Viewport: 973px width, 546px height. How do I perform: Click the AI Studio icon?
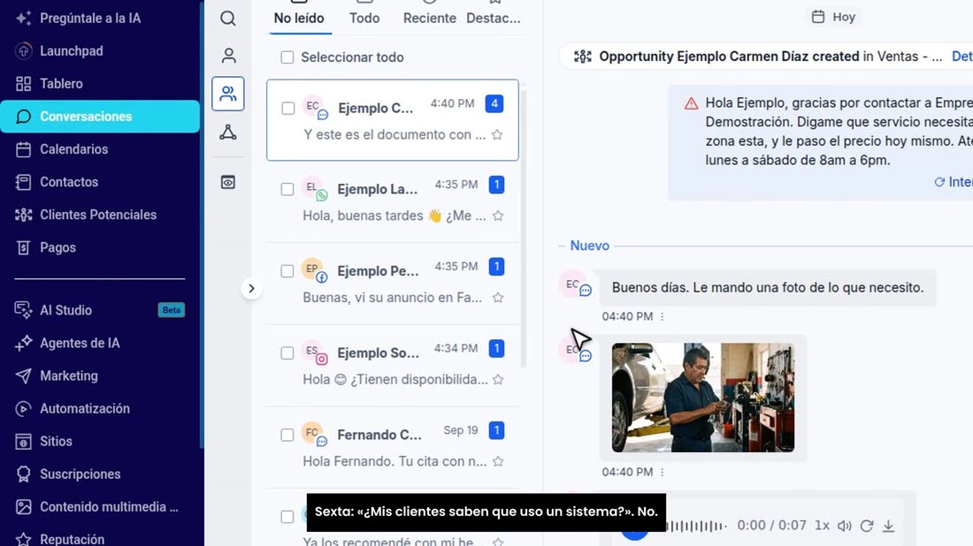click(x=24, y=310)
